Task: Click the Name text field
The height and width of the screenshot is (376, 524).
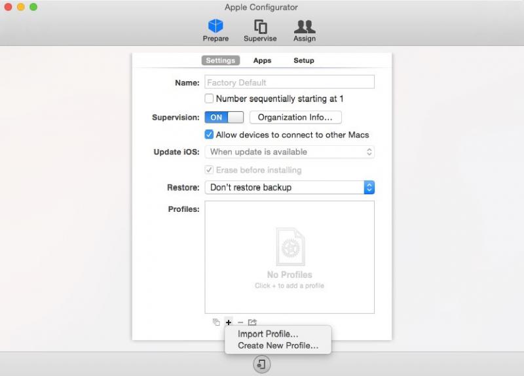Action: (290, 82)
